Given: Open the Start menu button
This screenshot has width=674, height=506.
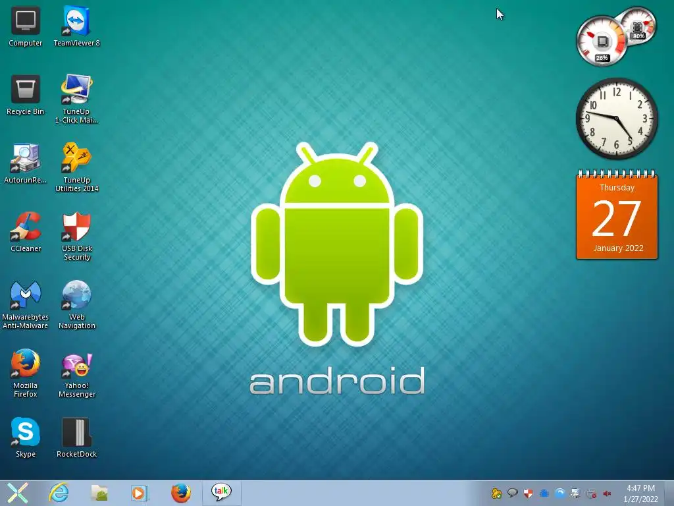Looking at the screenshot, I should coord(18,493).
